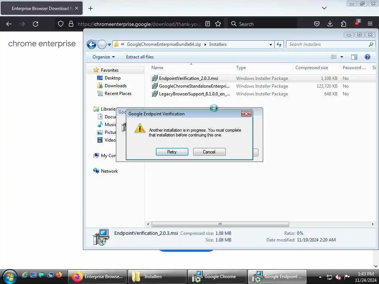Change view with the views icon
This screenshot has width=379, height=284.
pos(334,57)
